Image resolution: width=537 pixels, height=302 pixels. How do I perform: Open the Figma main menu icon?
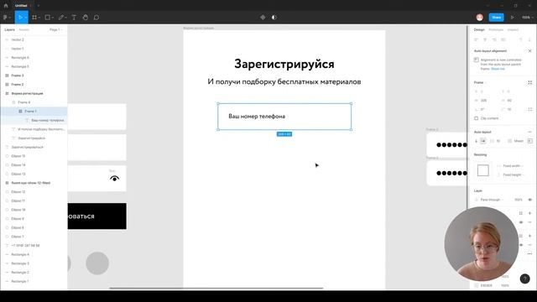6,17
